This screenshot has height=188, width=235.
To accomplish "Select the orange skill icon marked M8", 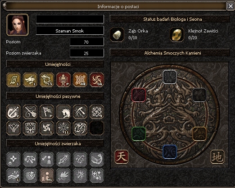I will (x=80, y=80).
